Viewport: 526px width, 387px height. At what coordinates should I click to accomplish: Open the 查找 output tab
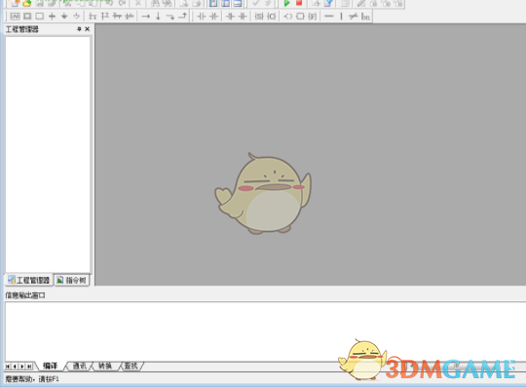coord(131,366)
